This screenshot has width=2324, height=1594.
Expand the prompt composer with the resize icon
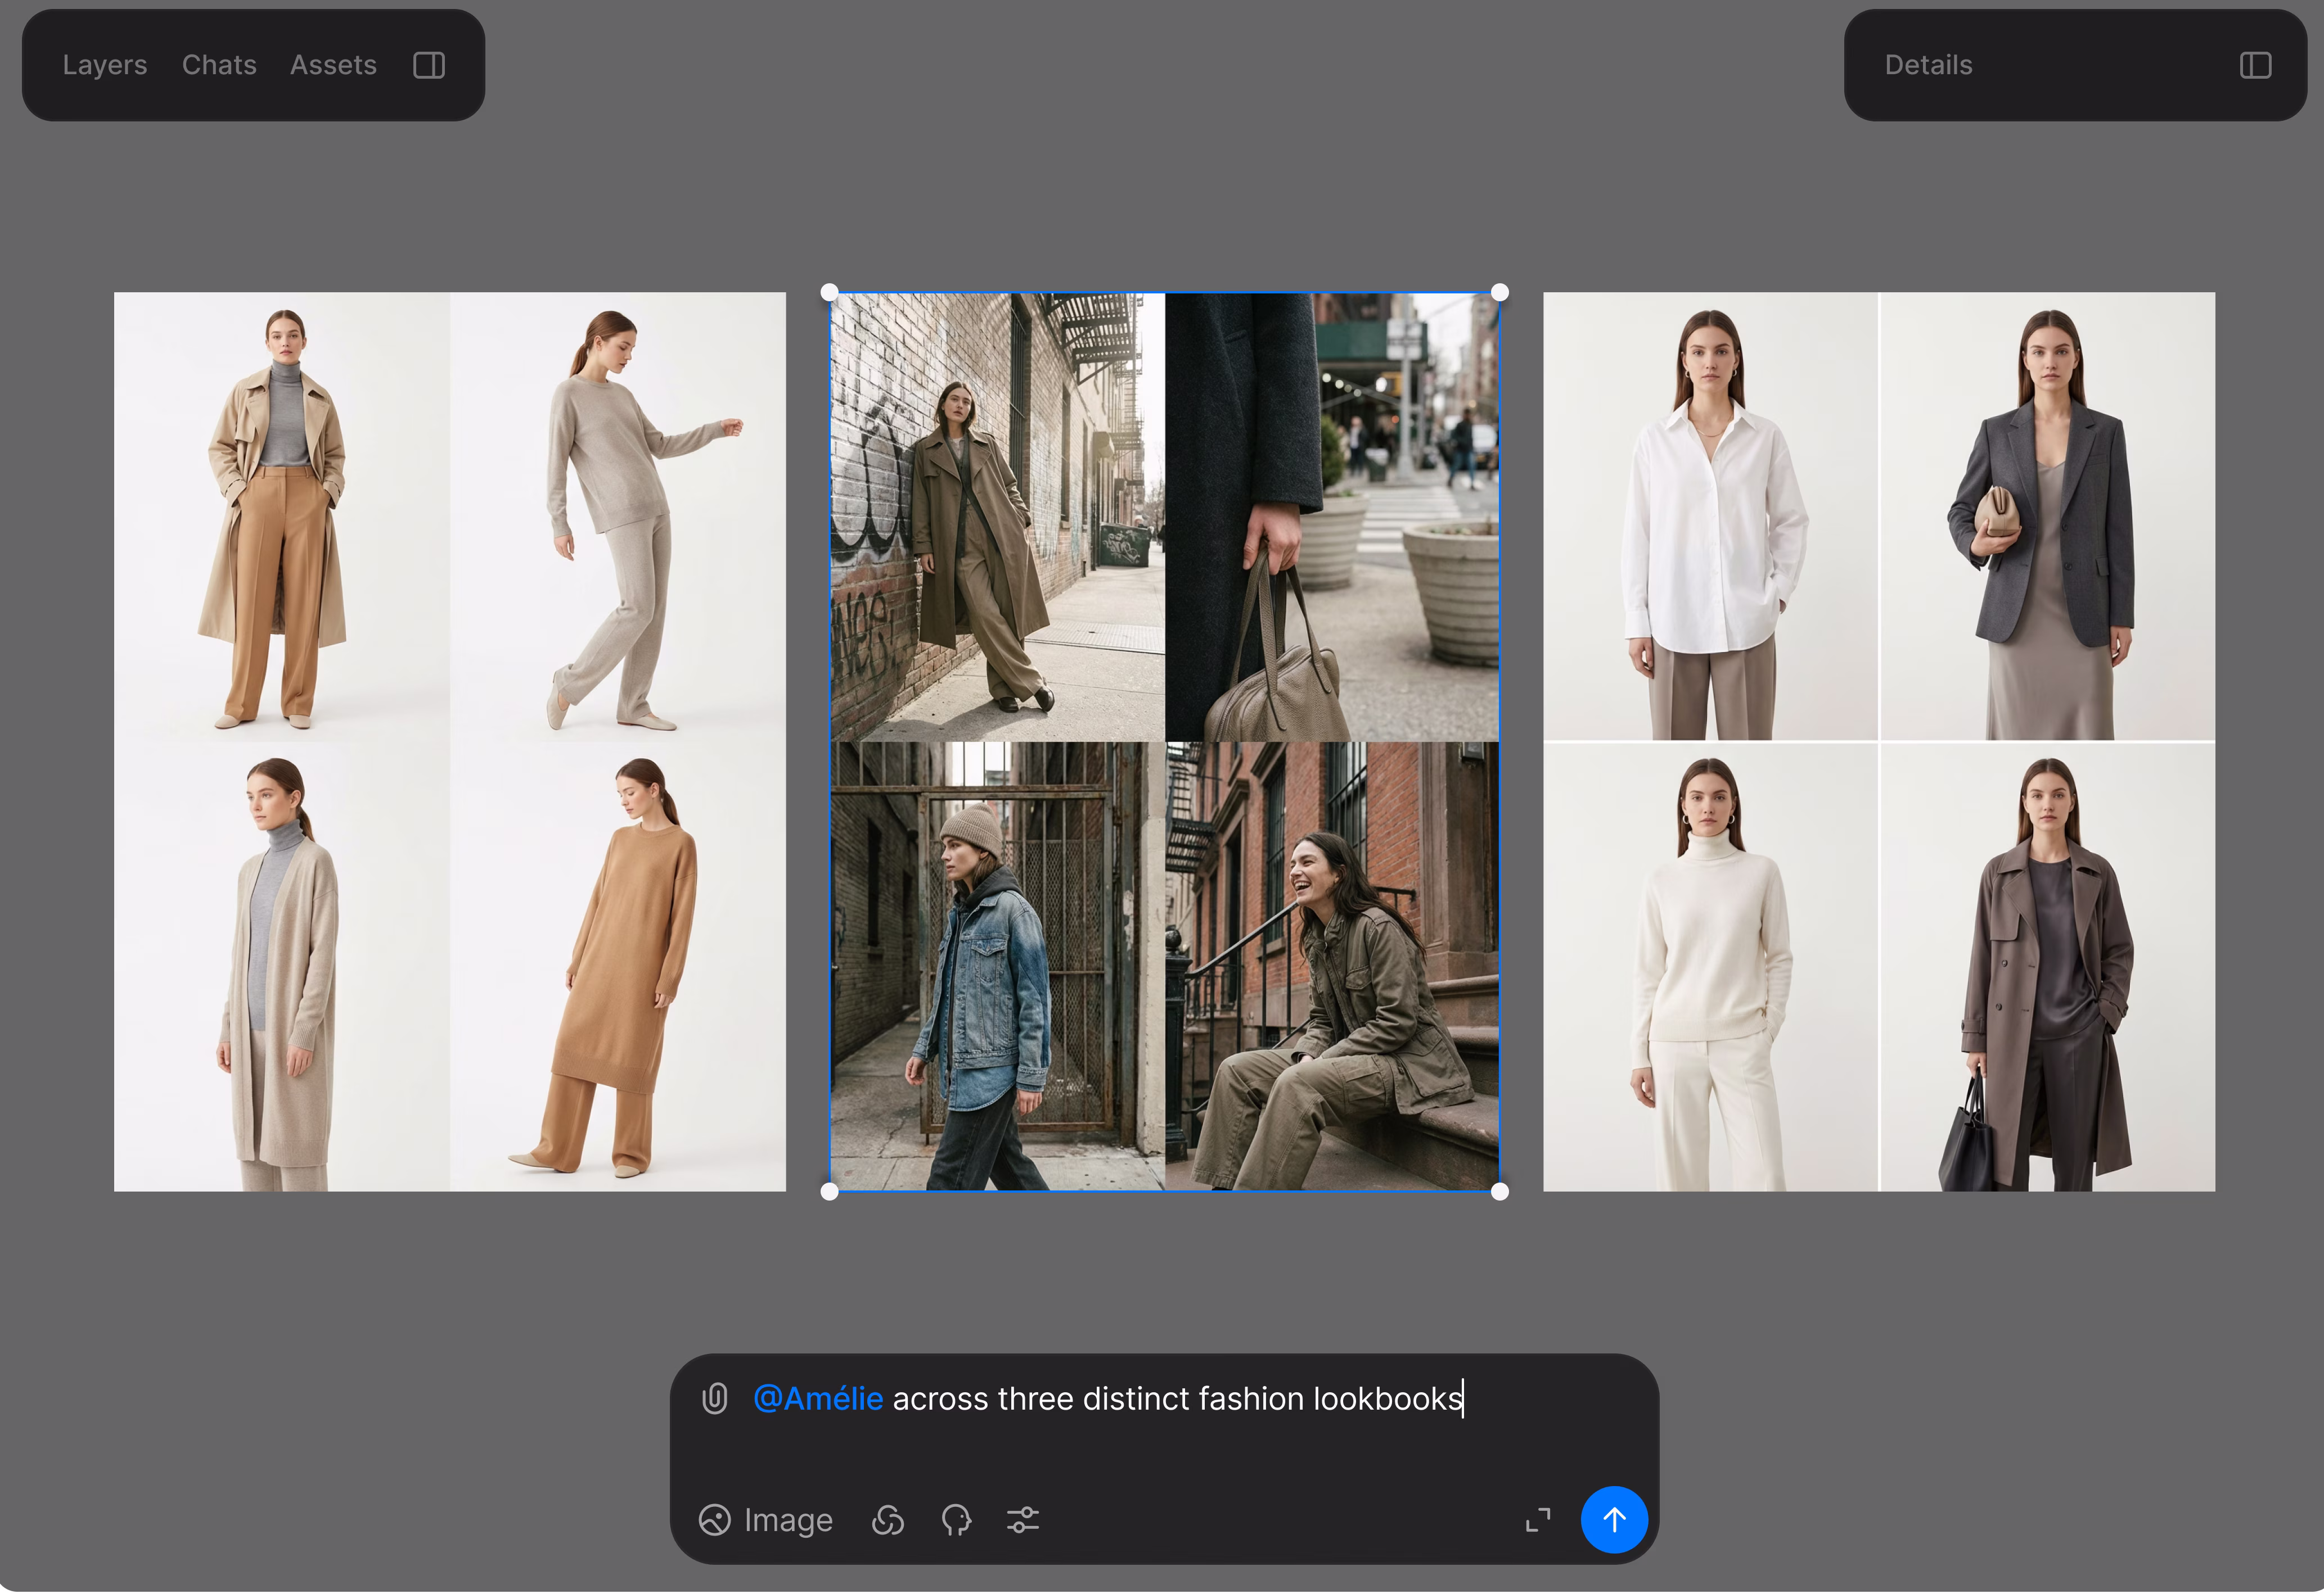tap(1538, 1520)
